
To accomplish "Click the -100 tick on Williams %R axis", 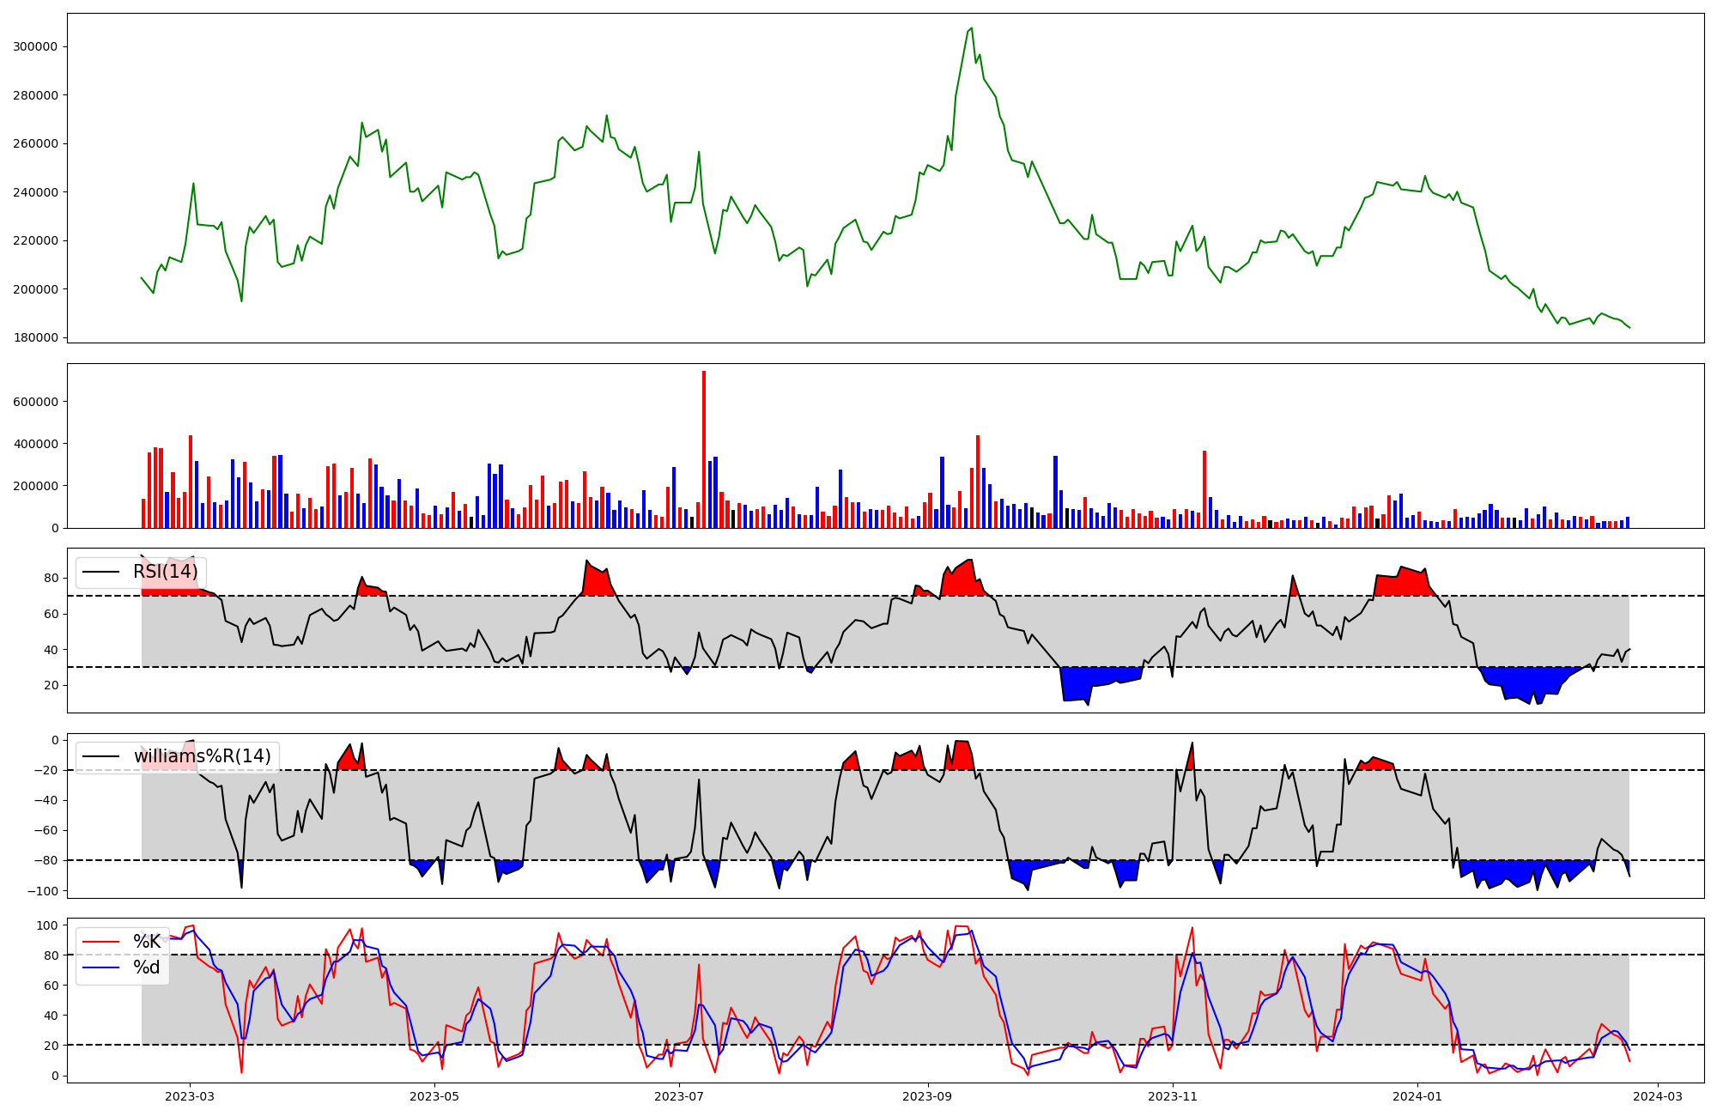I will [42, 891].
